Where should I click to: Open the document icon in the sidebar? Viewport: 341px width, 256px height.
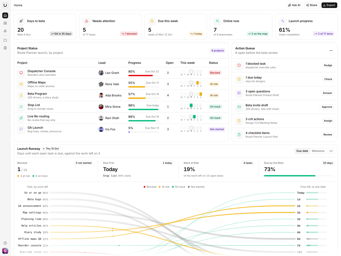[x=5, y=48]
